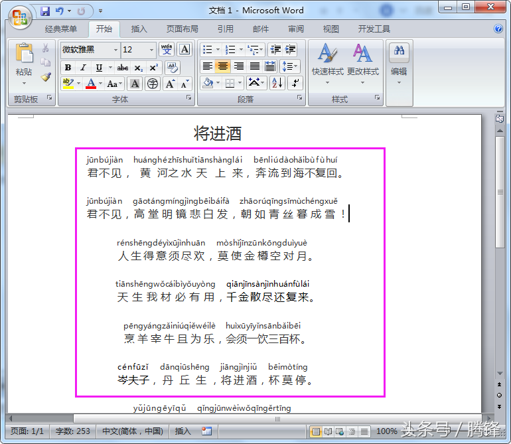Switch to the 审阅 tab

click(x=296, y=29)
